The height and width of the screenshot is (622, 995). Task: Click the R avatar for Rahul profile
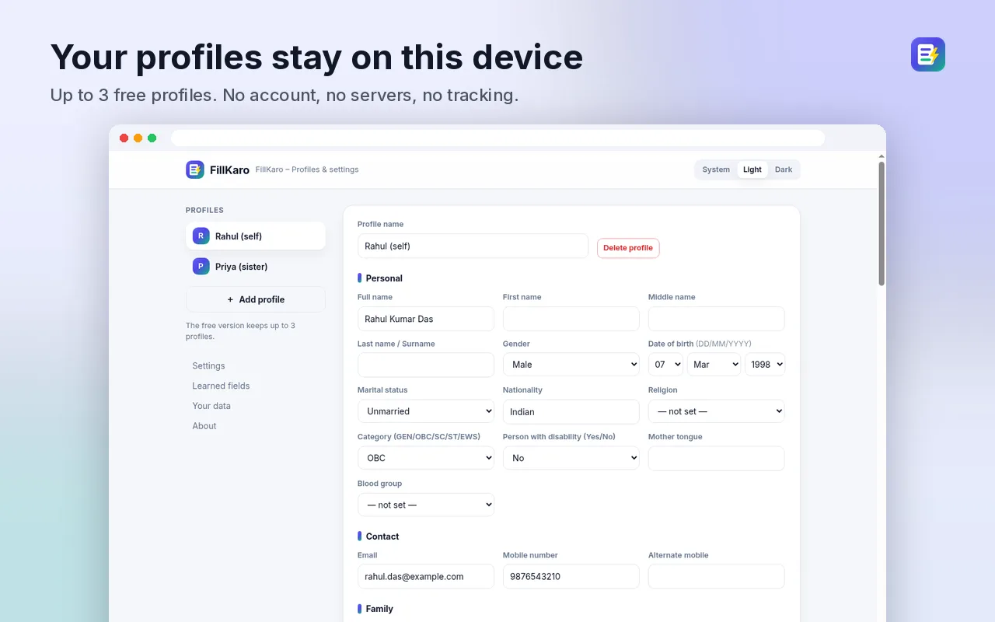[x=201, y=236]
